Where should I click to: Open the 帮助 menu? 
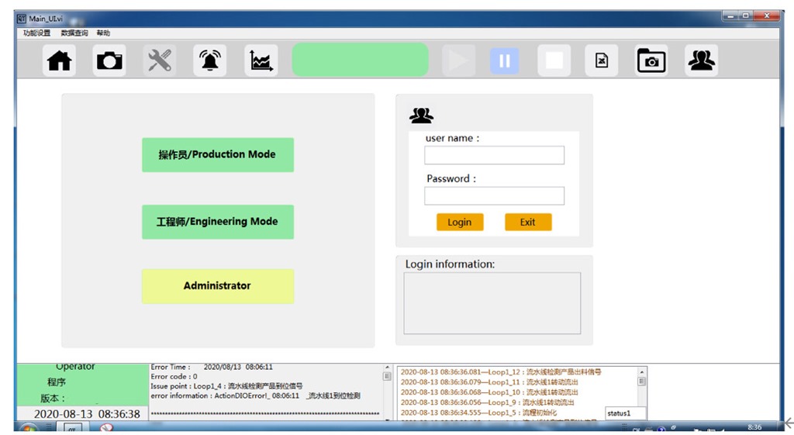[x=103, y=33]
